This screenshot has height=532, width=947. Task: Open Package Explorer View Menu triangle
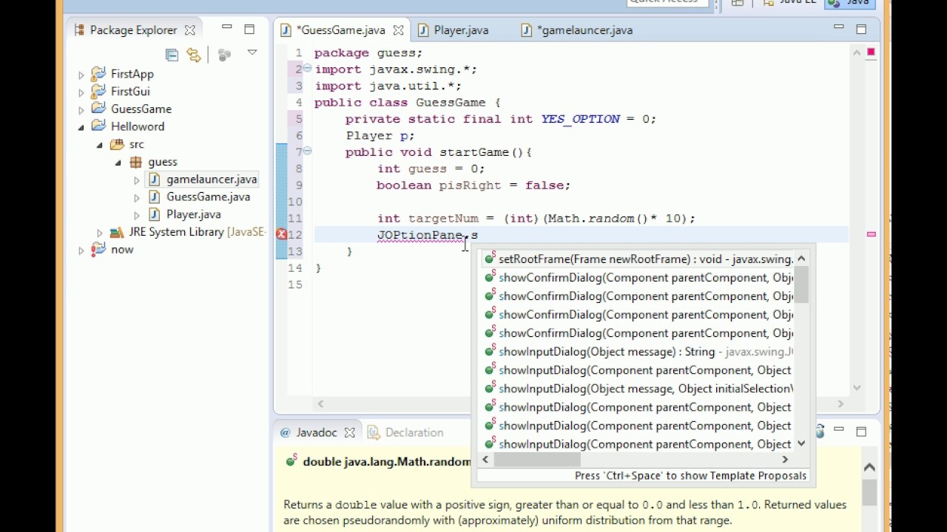[x=252, y=52]
